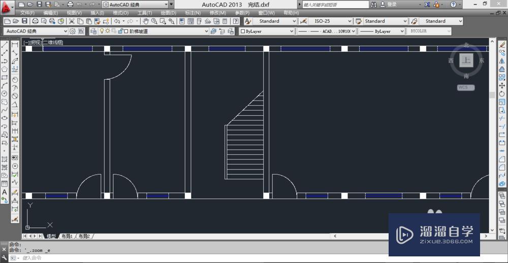The width and height of the screenshot is (508, 263).
Task: Select the Hatch tool
Action: [5, 159]
